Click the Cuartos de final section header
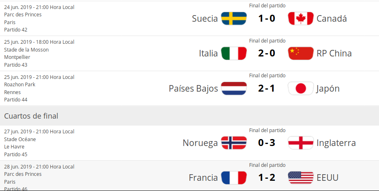This screenshot has height=191, width=379. click(31, 116)
